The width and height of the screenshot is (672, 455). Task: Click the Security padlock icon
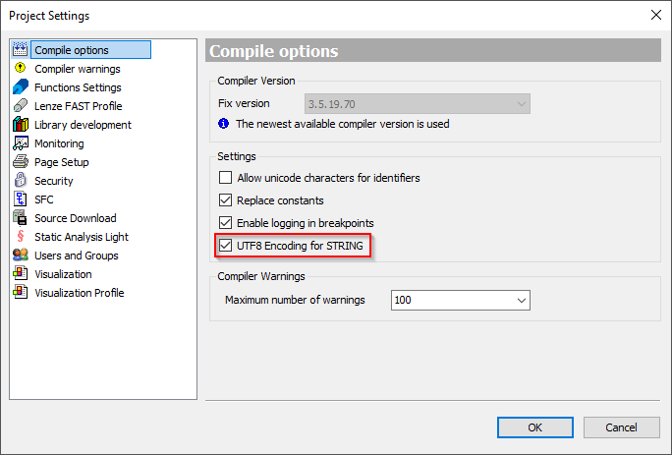point(21,180)
